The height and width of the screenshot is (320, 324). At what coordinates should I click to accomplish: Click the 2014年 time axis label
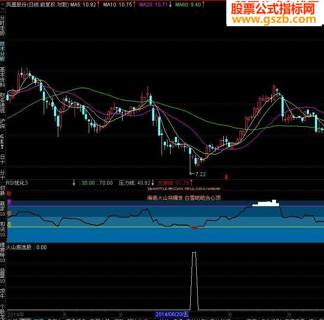tap(16, 315)
